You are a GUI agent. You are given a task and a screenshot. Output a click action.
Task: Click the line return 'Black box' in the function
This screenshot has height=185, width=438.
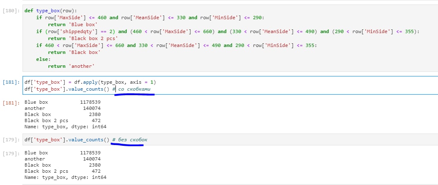click(x=74, y=52)
